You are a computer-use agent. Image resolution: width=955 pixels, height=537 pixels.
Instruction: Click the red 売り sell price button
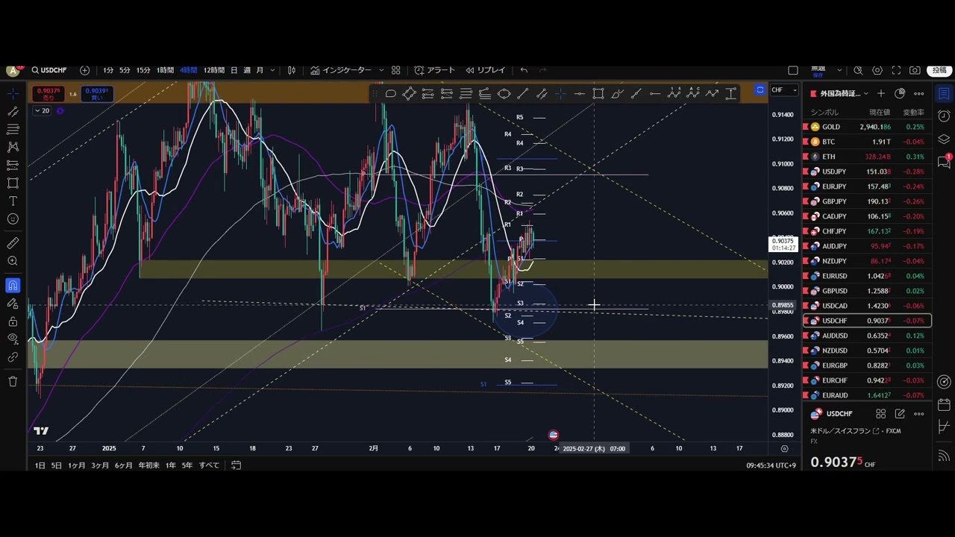48,93
